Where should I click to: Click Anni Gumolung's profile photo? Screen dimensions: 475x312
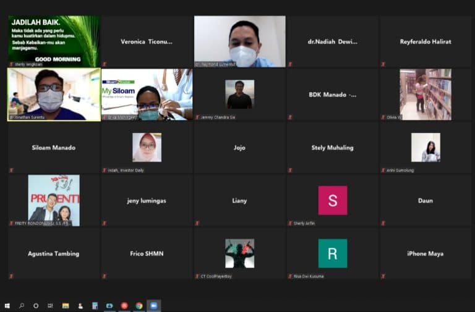pos(426,147)
